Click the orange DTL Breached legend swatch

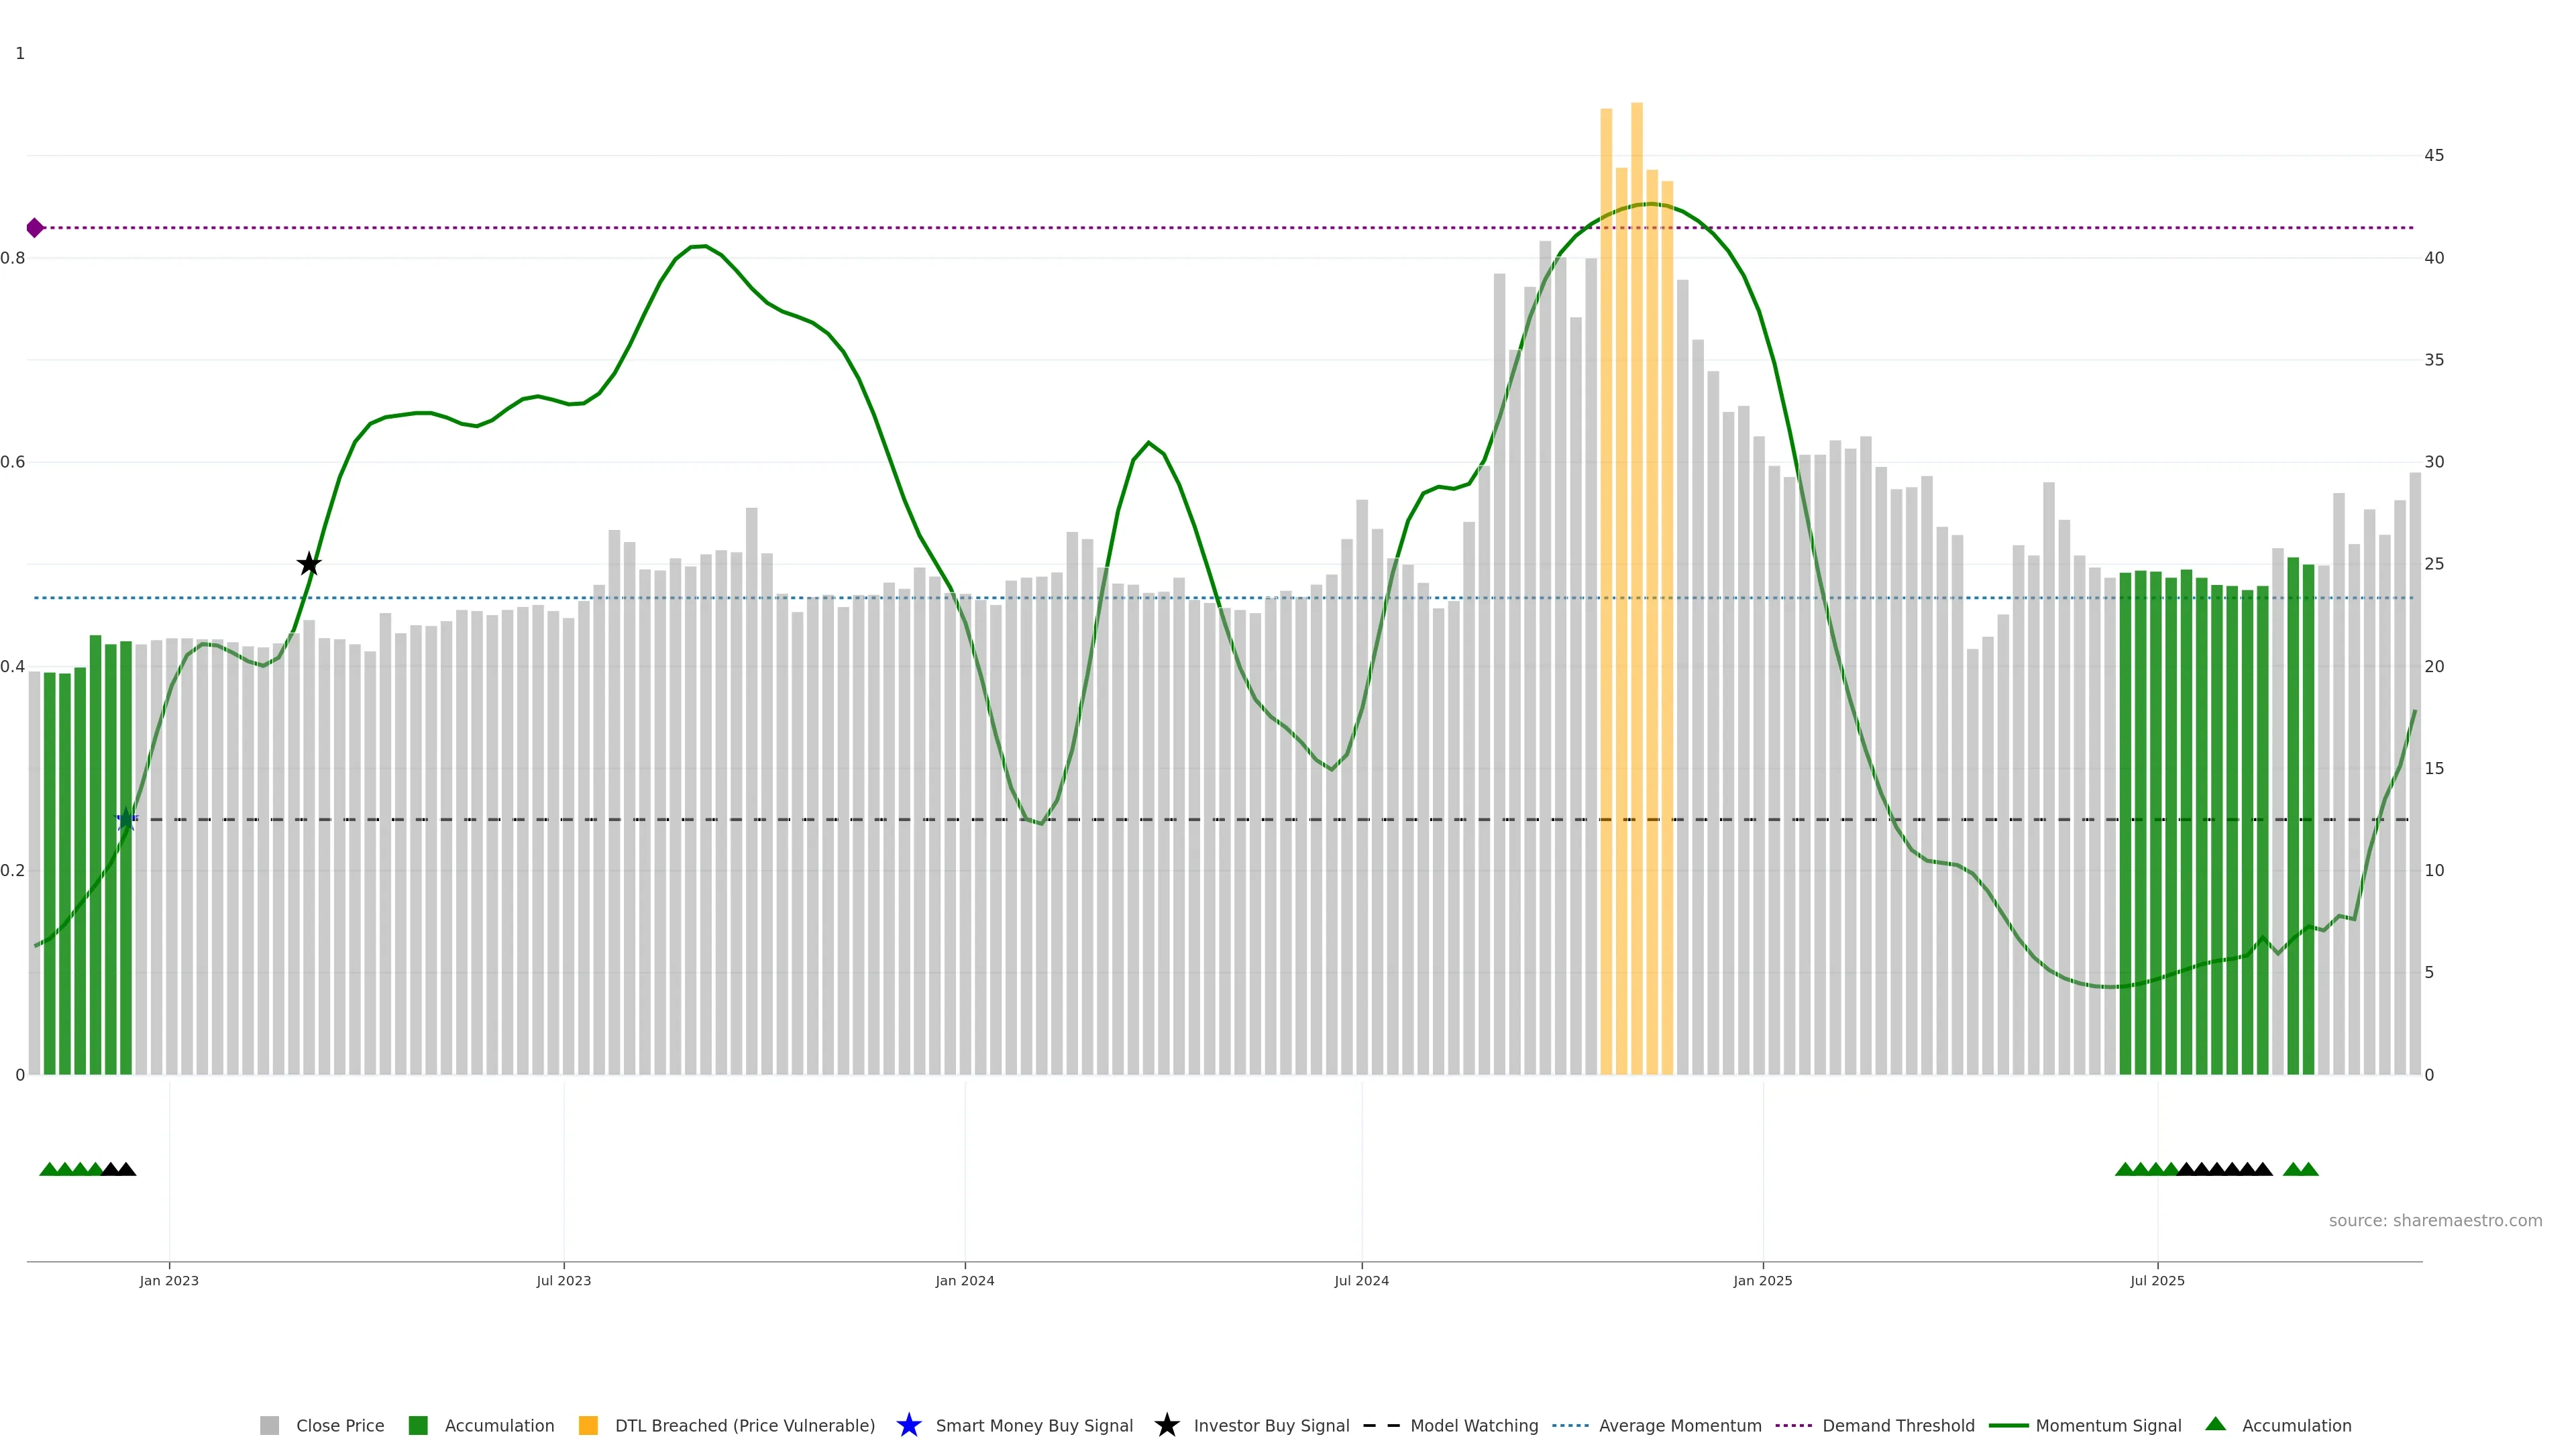[x=588, y=1425]
